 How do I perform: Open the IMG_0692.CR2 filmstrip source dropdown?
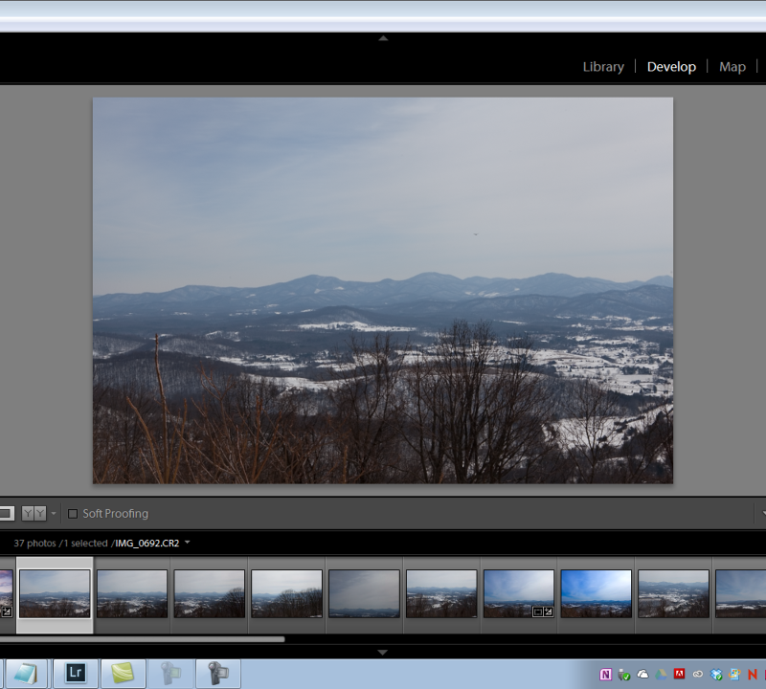tap(188, 543)
